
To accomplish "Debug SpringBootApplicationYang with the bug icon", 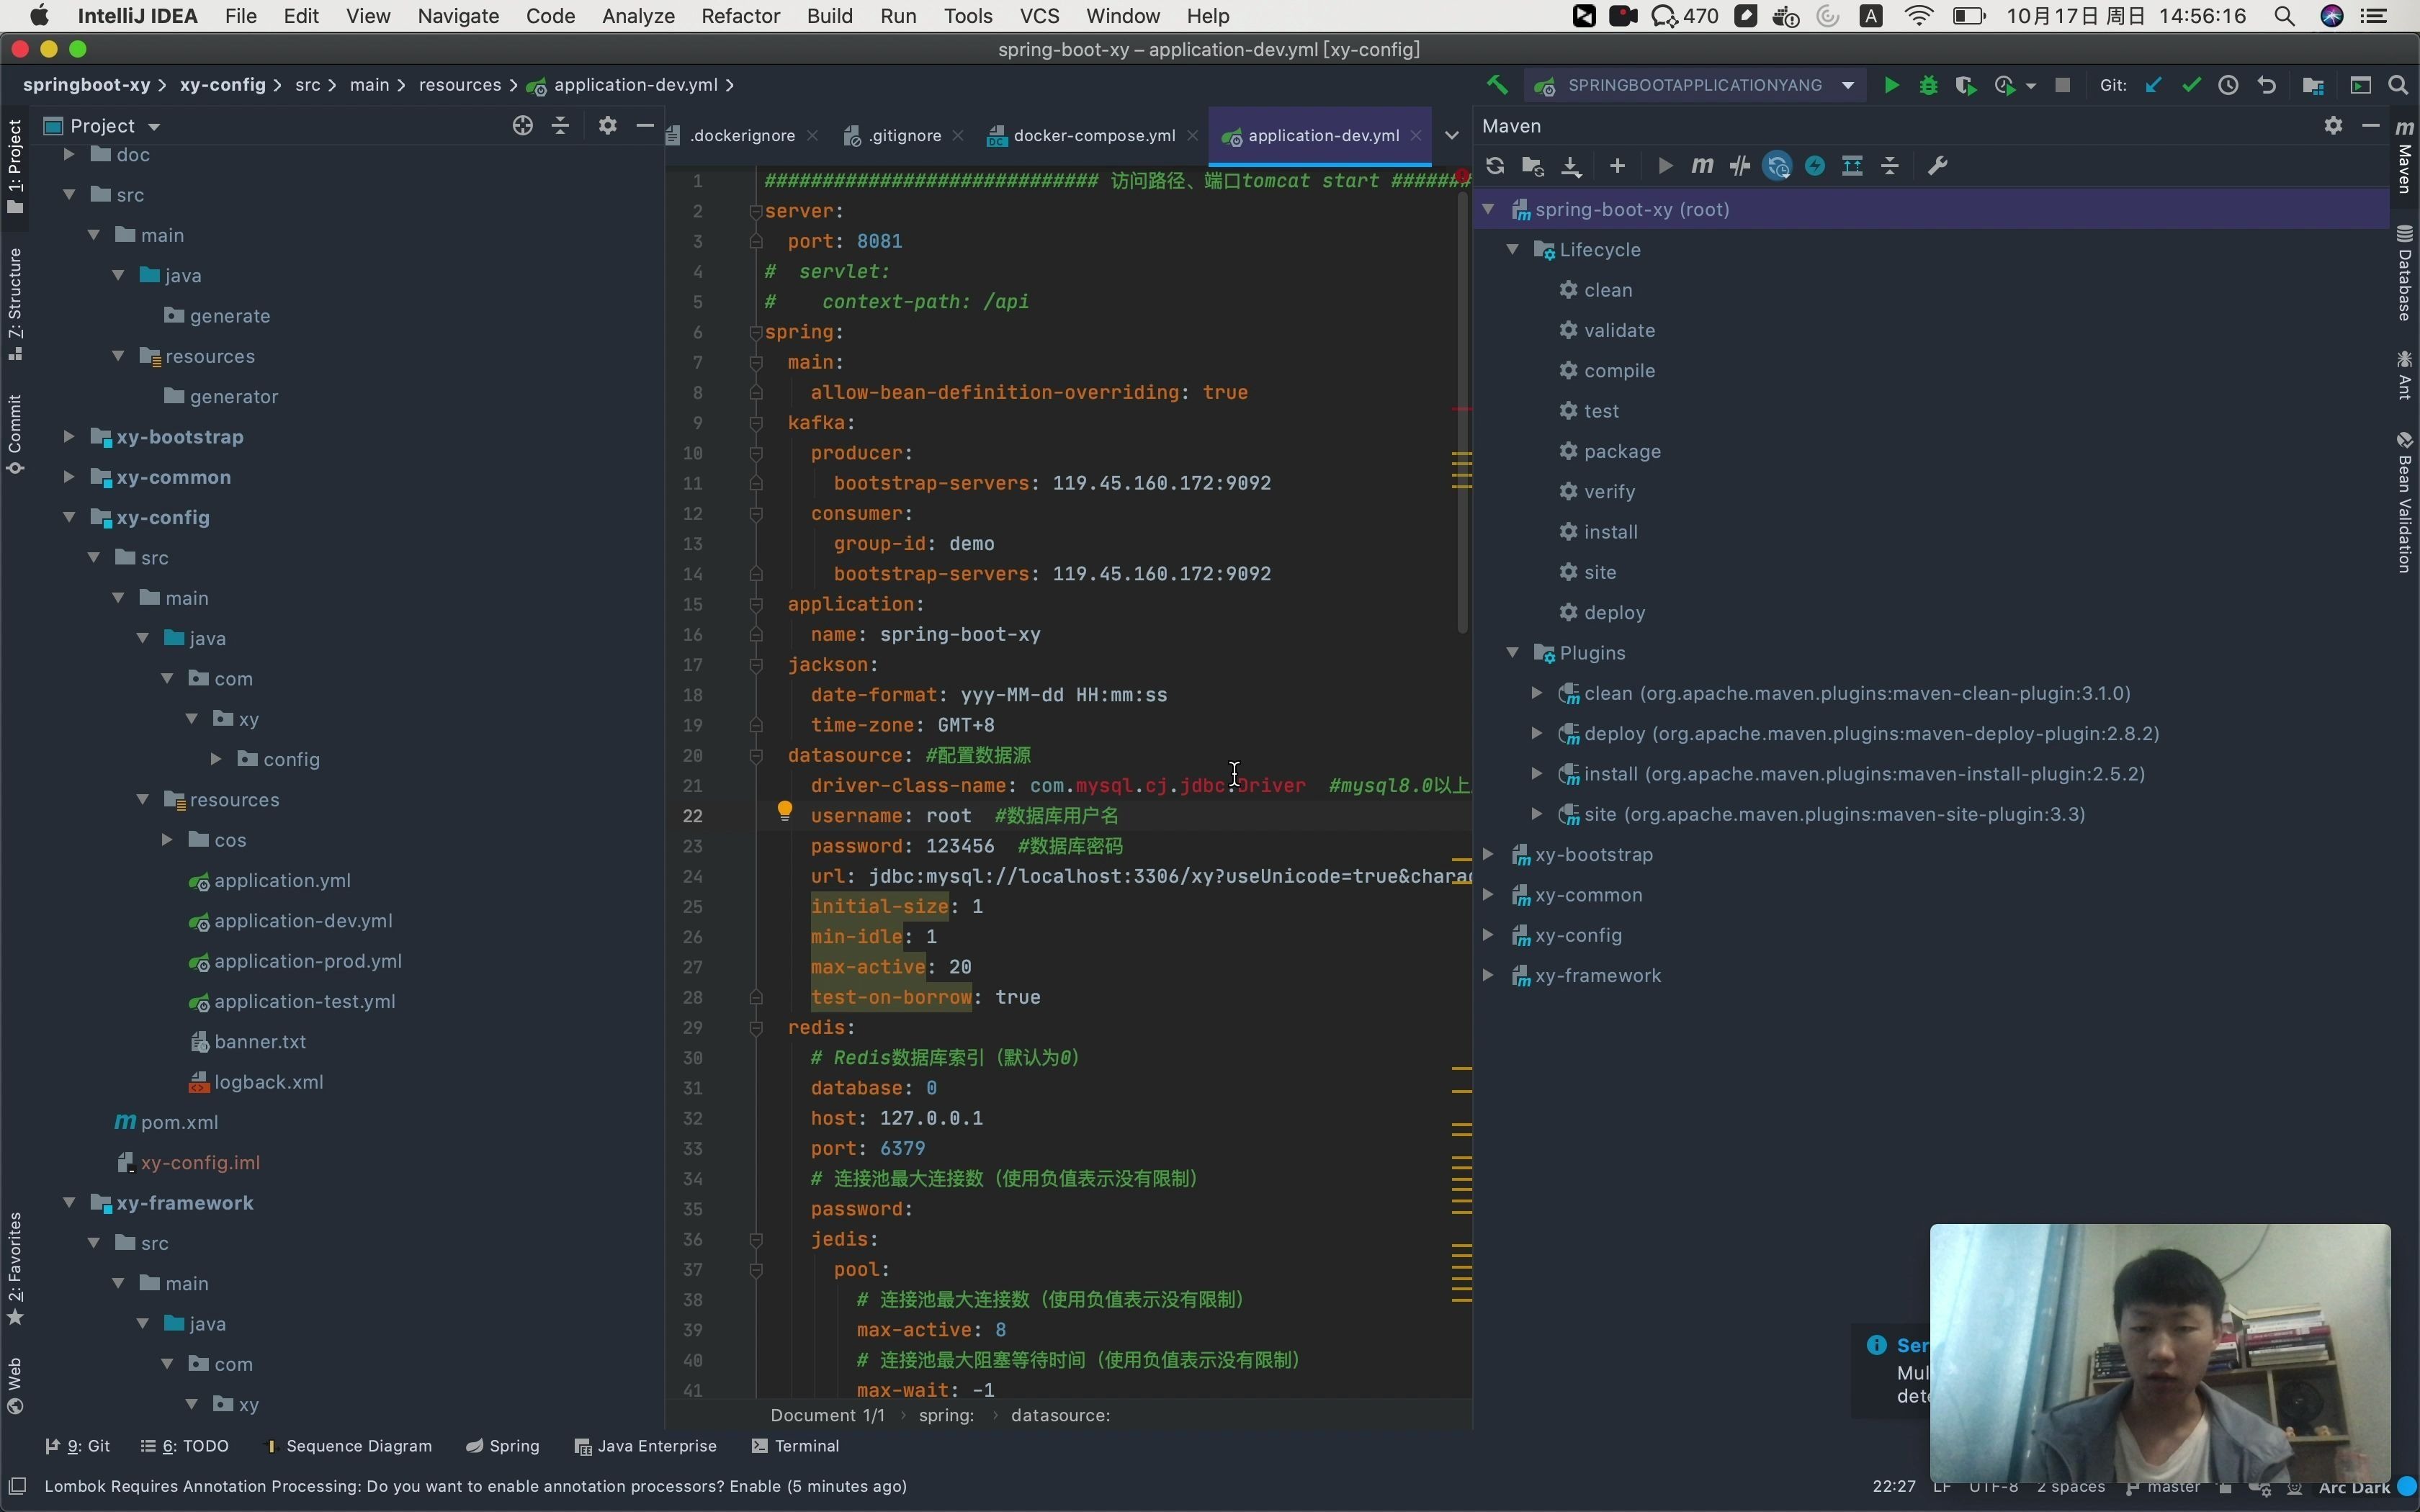I will click(x=1927, y=85).
